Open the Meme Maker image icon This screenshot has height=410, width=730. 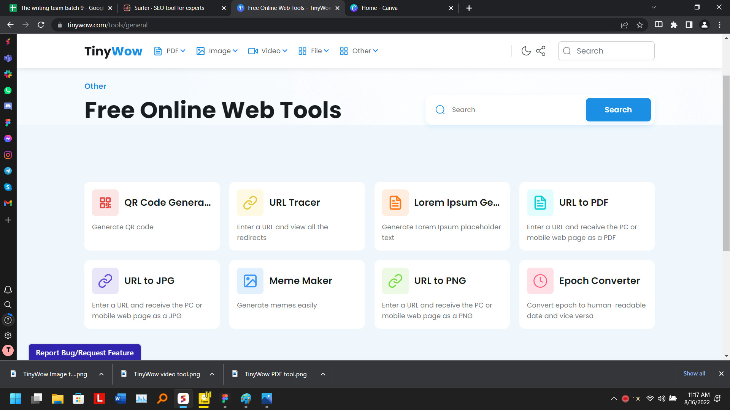coord(250,281)
